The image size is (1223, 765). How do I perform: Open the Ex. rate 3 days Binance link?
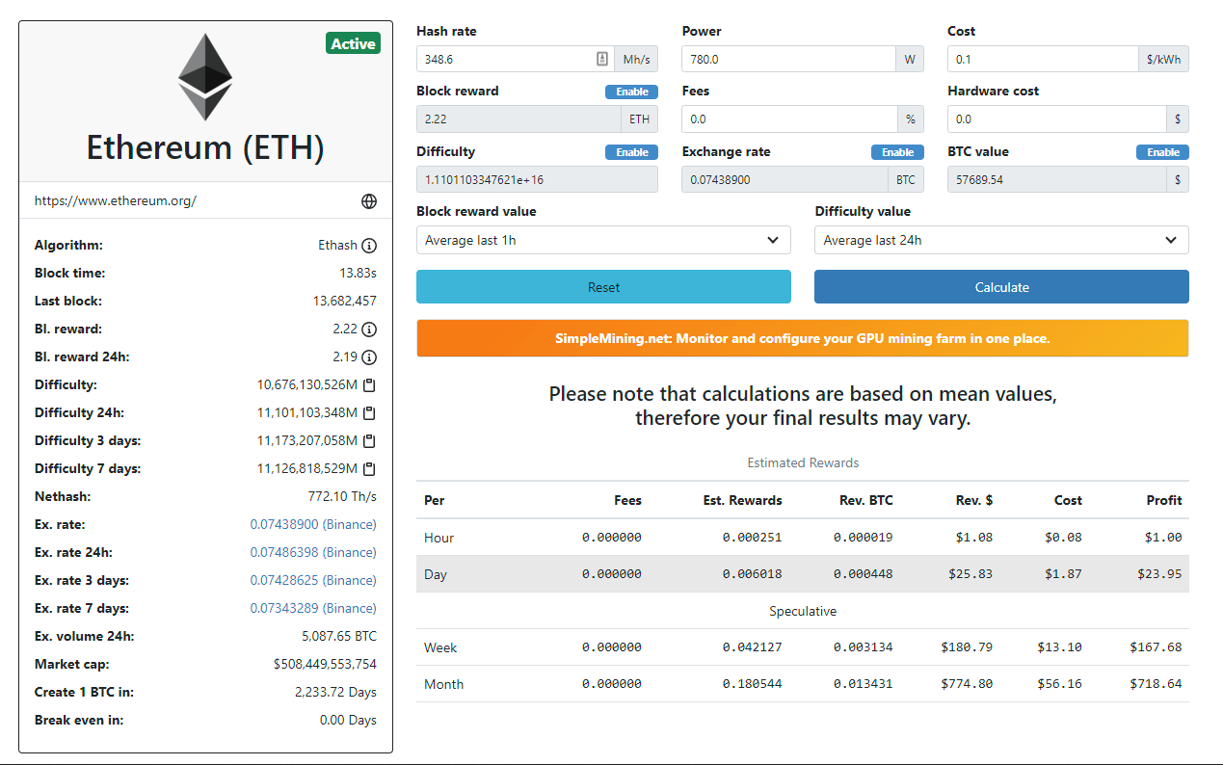click(x=313, y=581)
